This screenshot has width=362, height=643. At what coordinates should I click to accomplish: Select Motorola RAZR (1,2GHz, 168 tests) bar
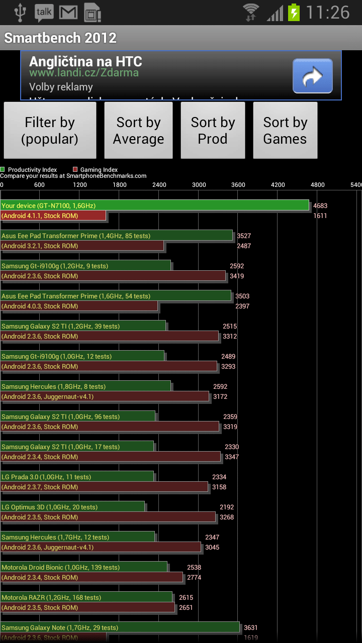point(86,597)
